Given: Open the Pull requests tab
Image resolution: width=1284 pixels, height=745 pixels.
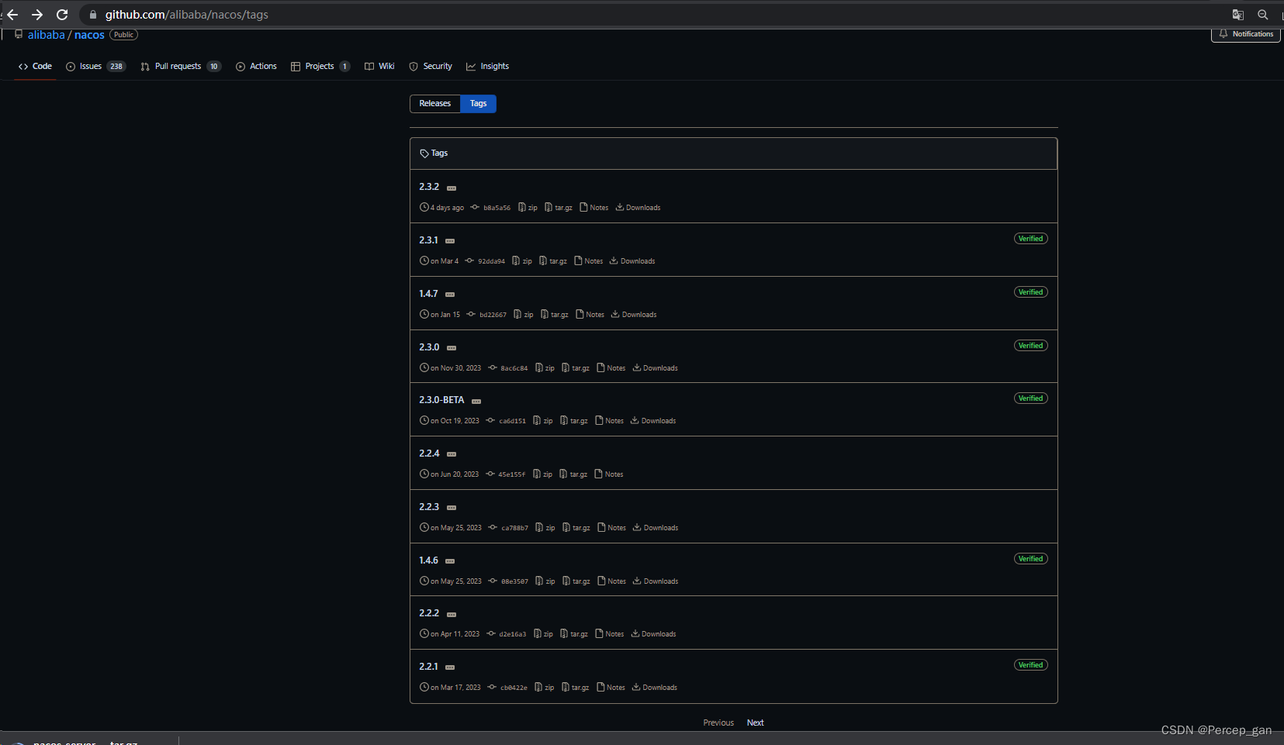Looking at the screenshot, I should click(181, 67).
